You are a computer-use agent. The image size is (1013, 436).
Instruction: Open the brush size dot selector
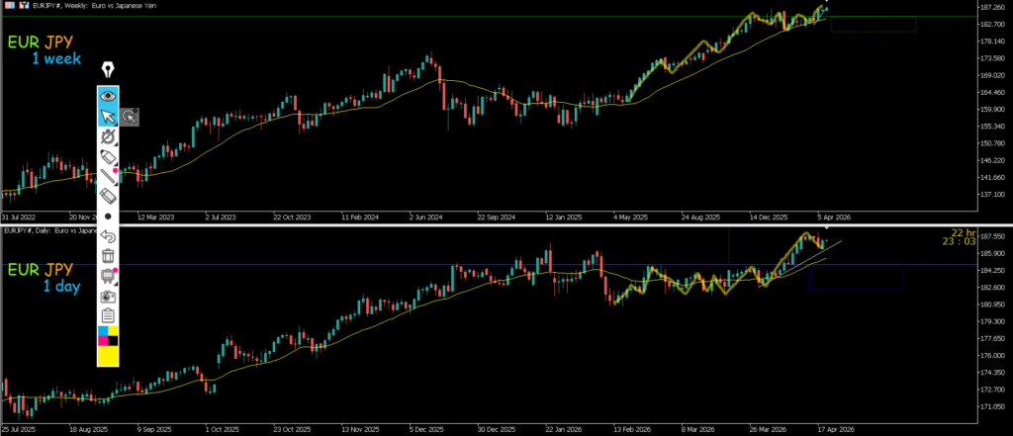tap(108, 216)
